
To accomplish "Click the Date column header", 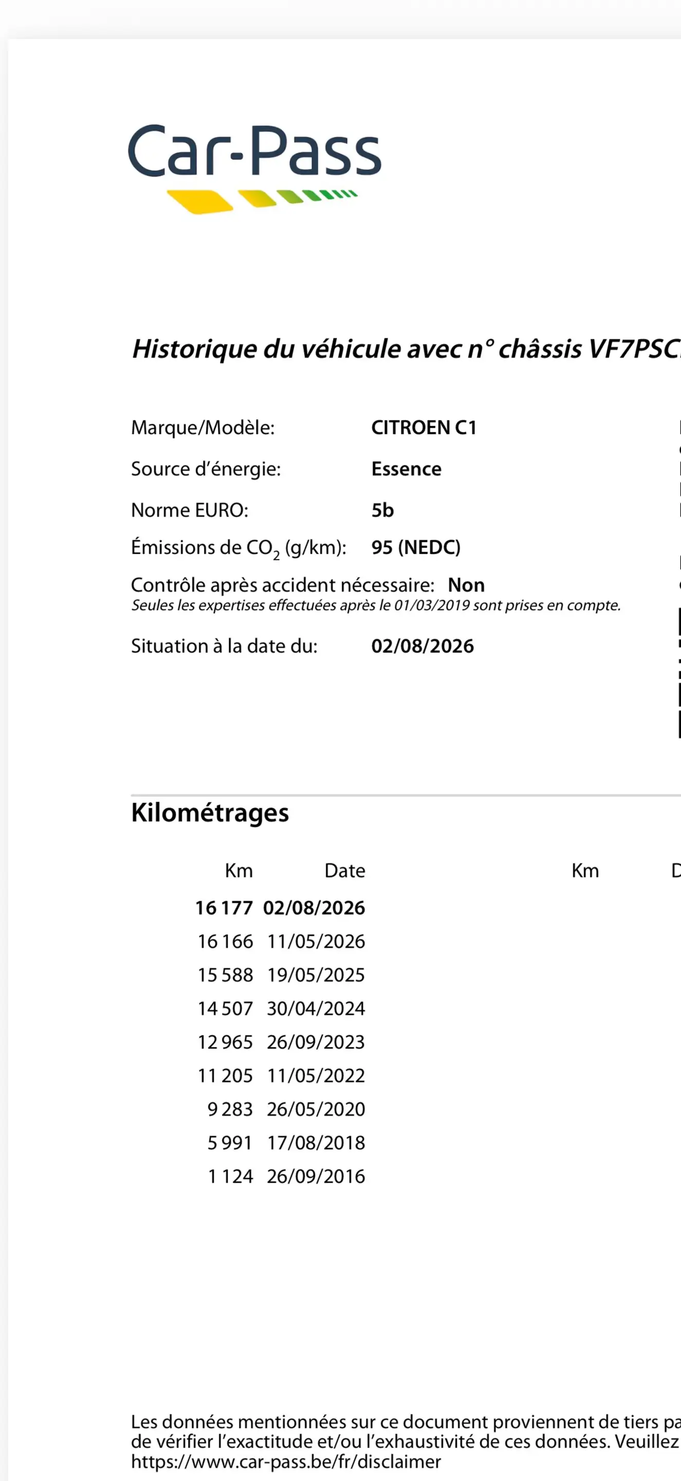I will [x=345, y=871].
